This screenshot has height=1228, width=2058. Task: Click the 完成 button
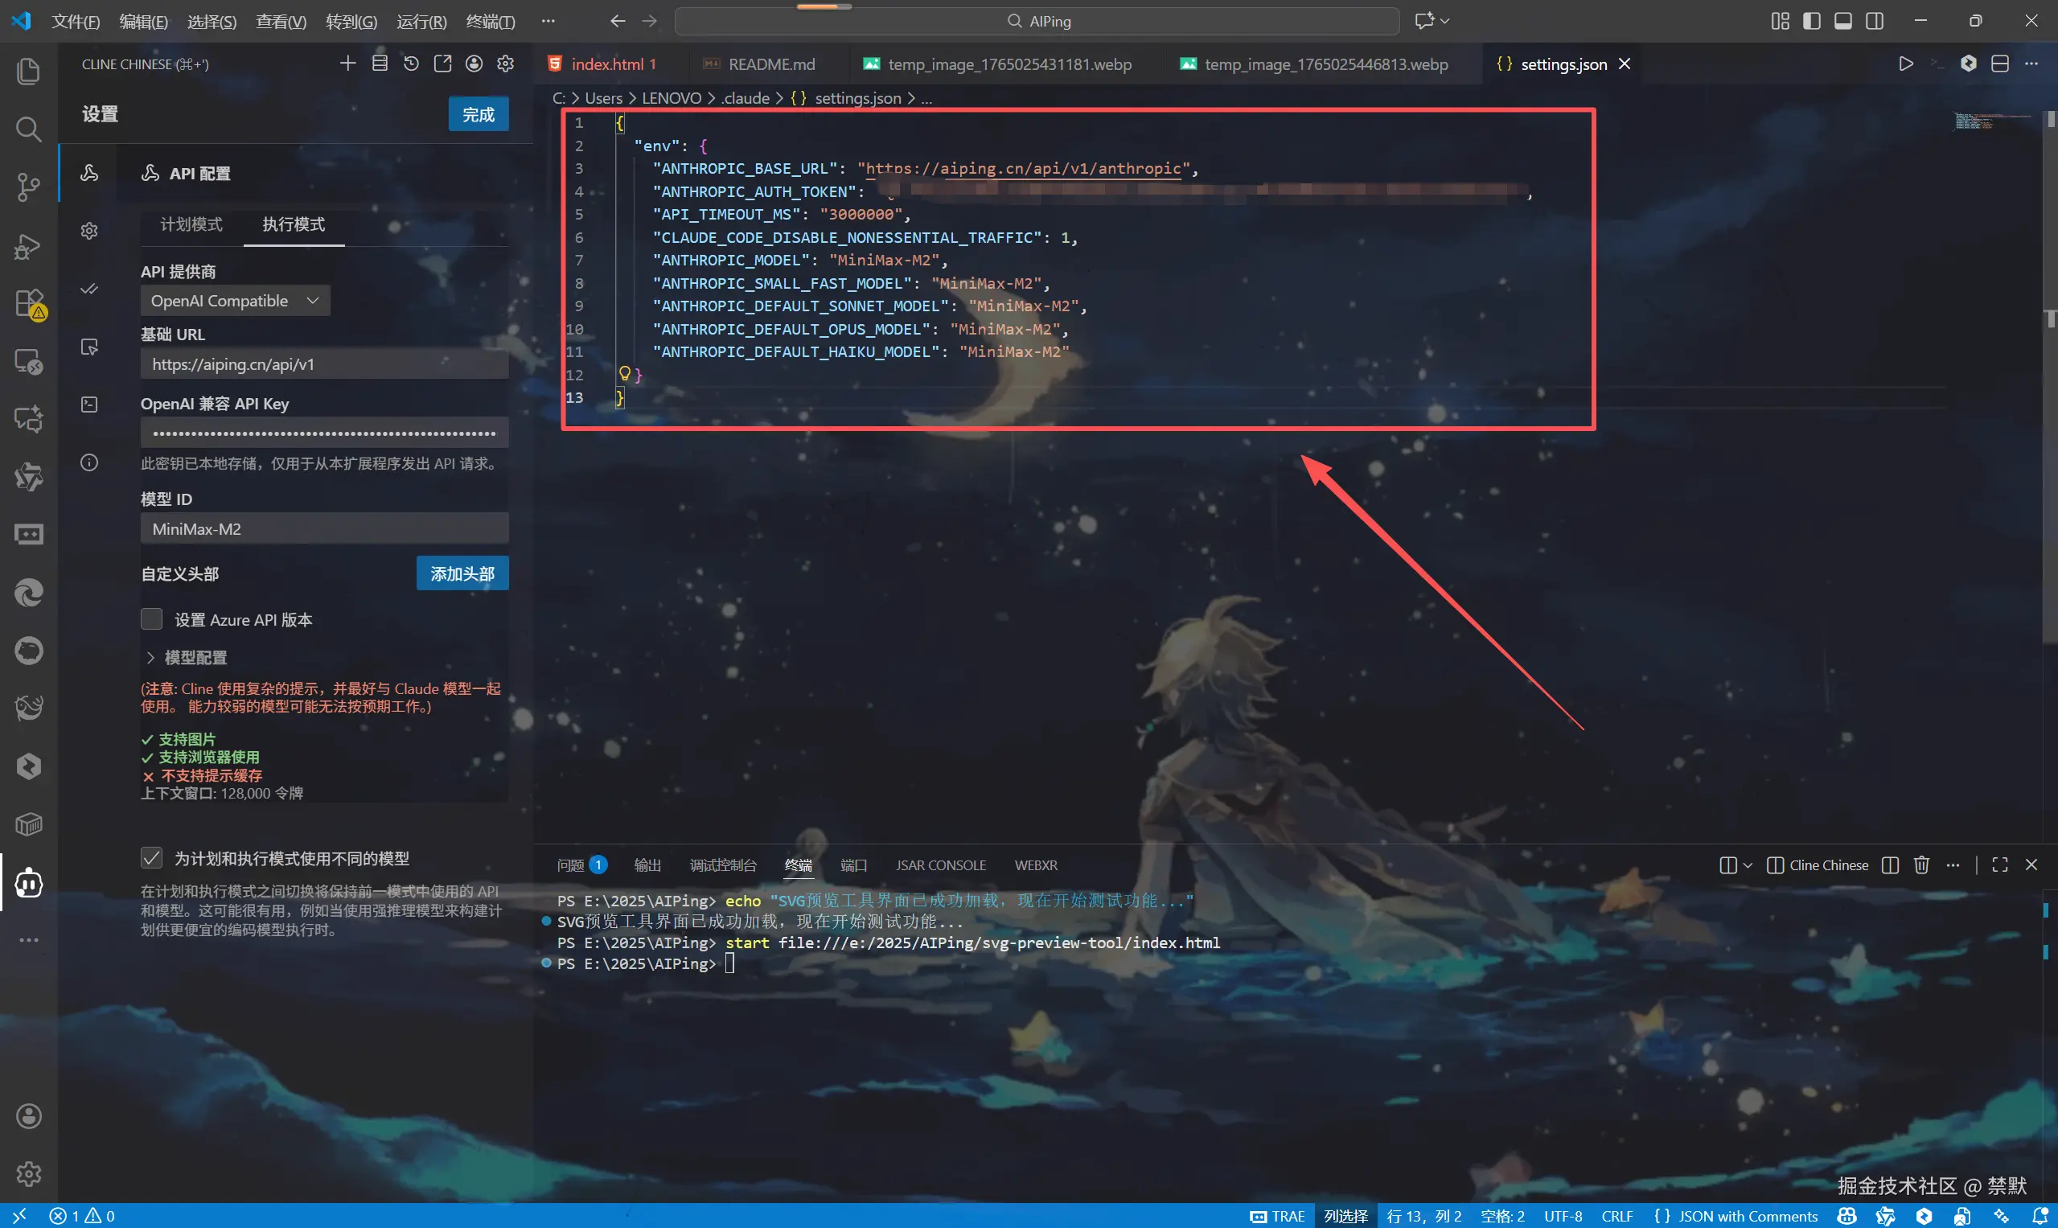[x=479, y=114]
